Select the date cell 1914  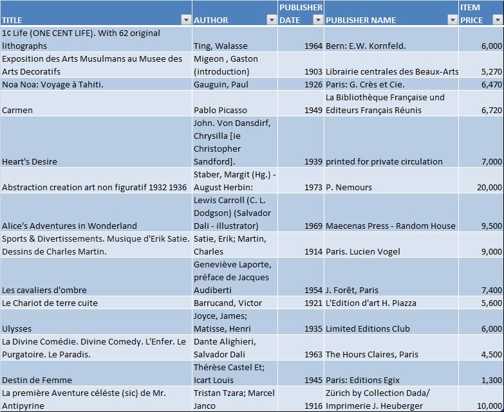(301, 244)
